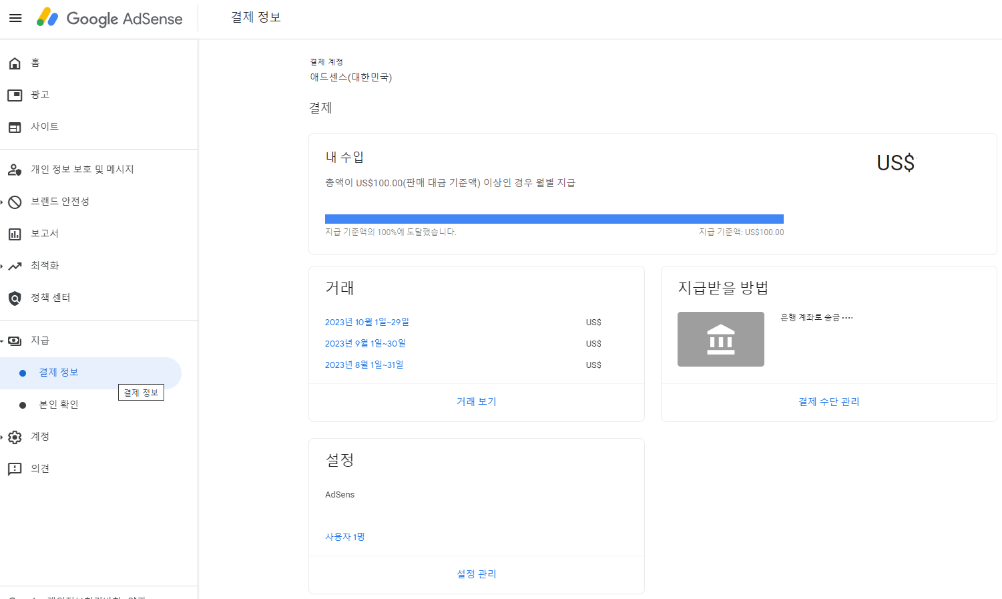
Task: Open the 홈 menu item
Action: tap(99, 63)
